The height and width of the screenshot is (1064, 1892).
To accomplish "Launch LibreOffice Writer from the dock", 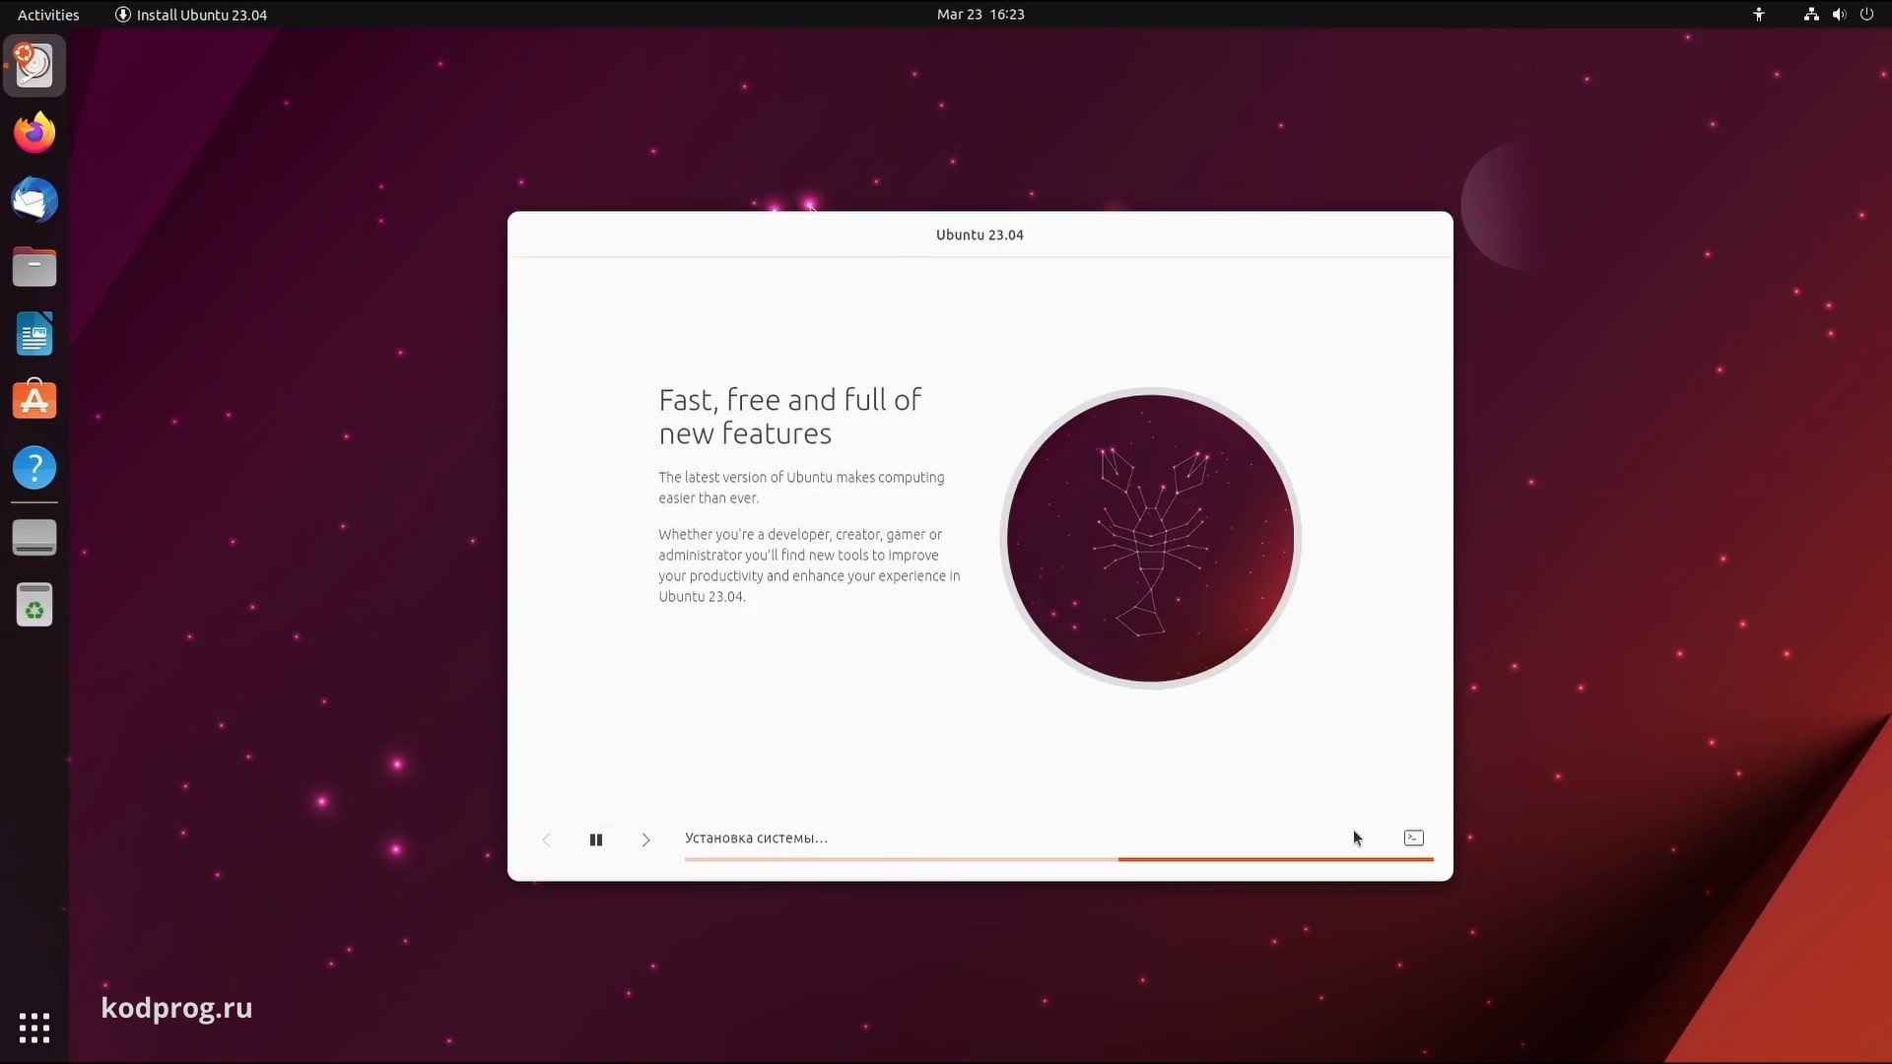I will pyautogui.click(x=34, y=334).
